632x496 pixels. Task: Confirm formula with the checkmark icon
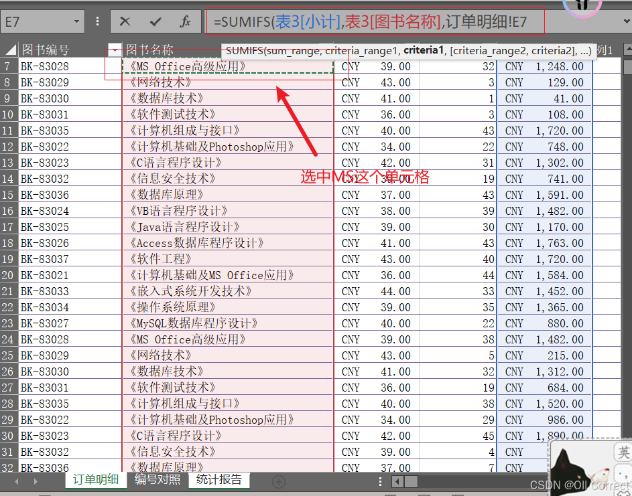click(155, 21)
